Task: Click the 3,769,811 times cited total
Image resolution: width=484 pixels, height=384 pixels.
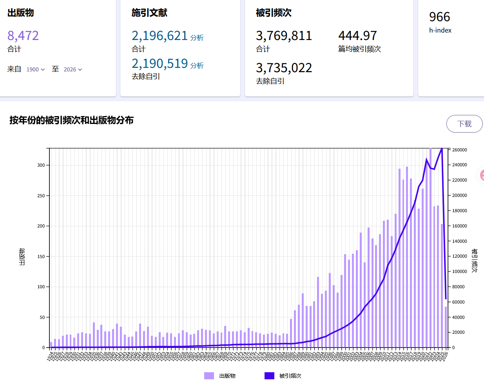Action: (284, 36)
